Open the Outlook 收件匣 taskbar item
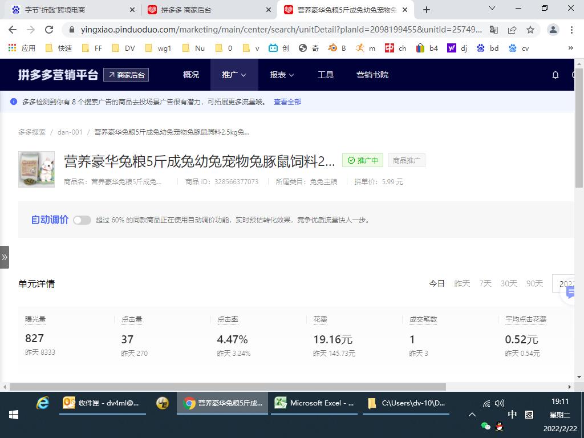The width and height of the screenshot is (584, 438). [x=103, y=403]
